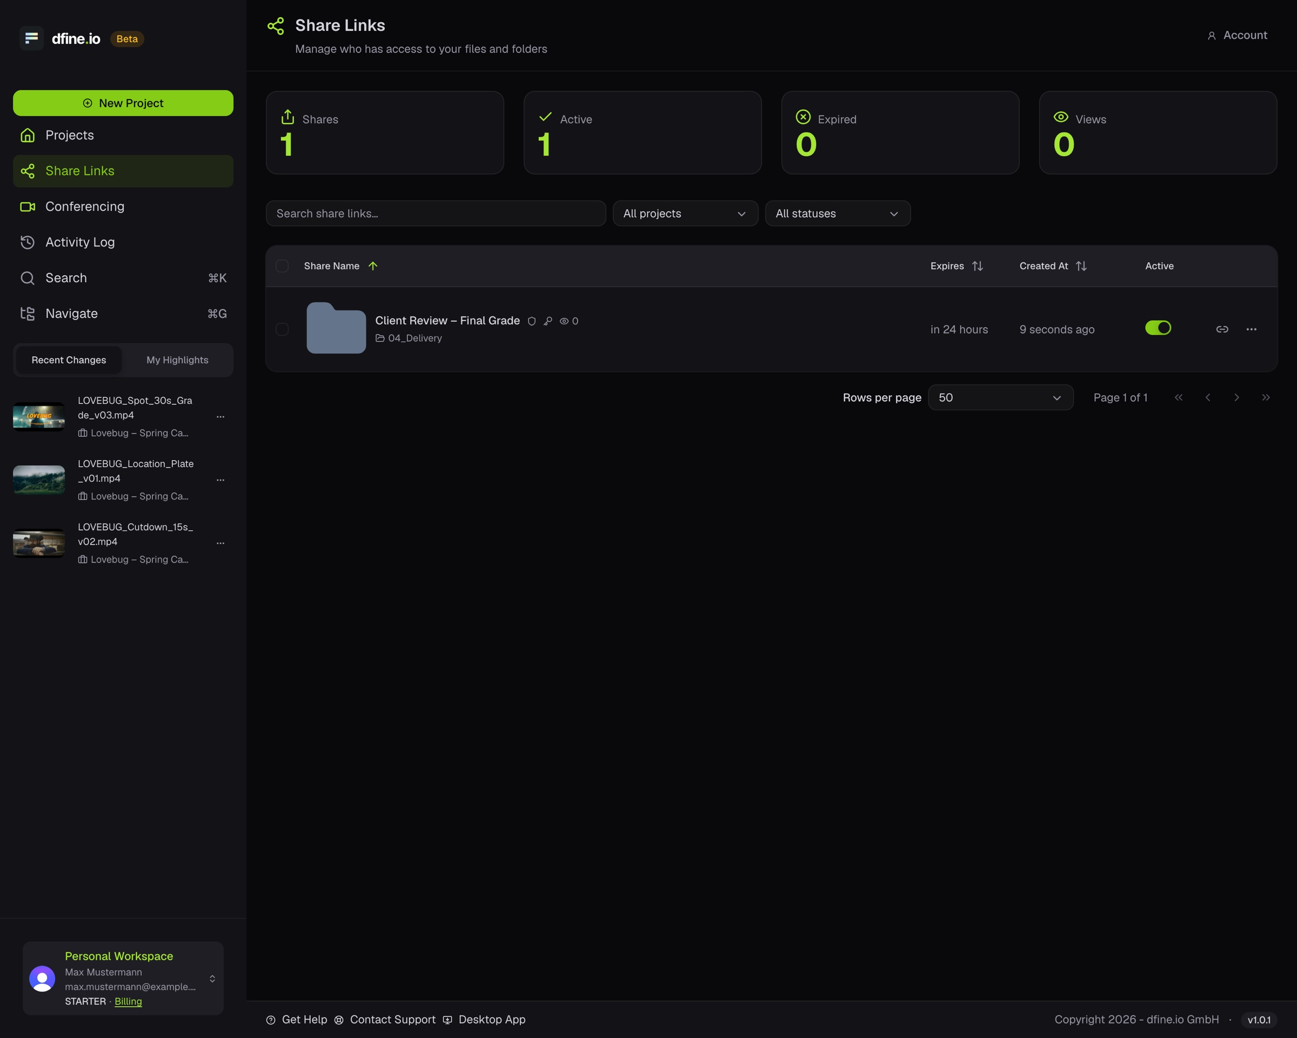This screenshot has width=1297, height=1038.
Task: Check the select-all checkbox in table header
Action: click(x=282, y=266)
